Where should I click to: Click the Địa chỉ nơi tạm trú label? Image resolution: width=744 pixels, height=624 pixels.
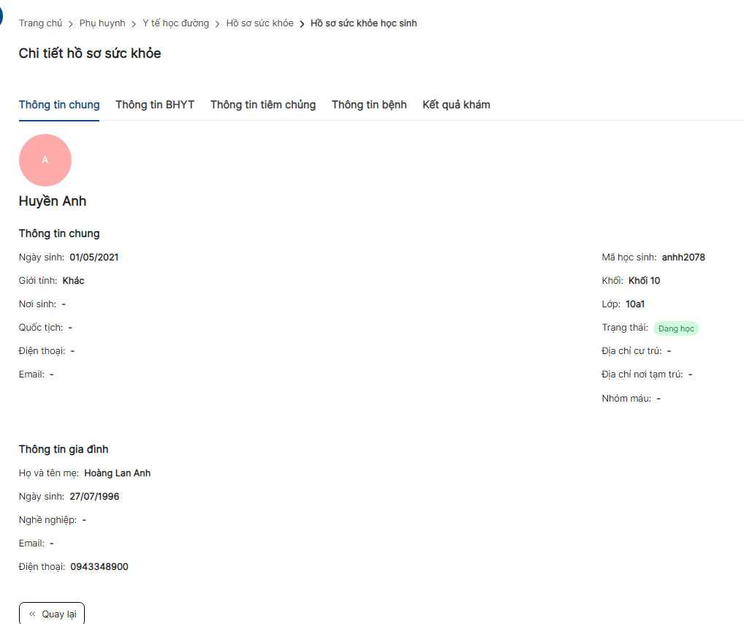tap(642, 375)
